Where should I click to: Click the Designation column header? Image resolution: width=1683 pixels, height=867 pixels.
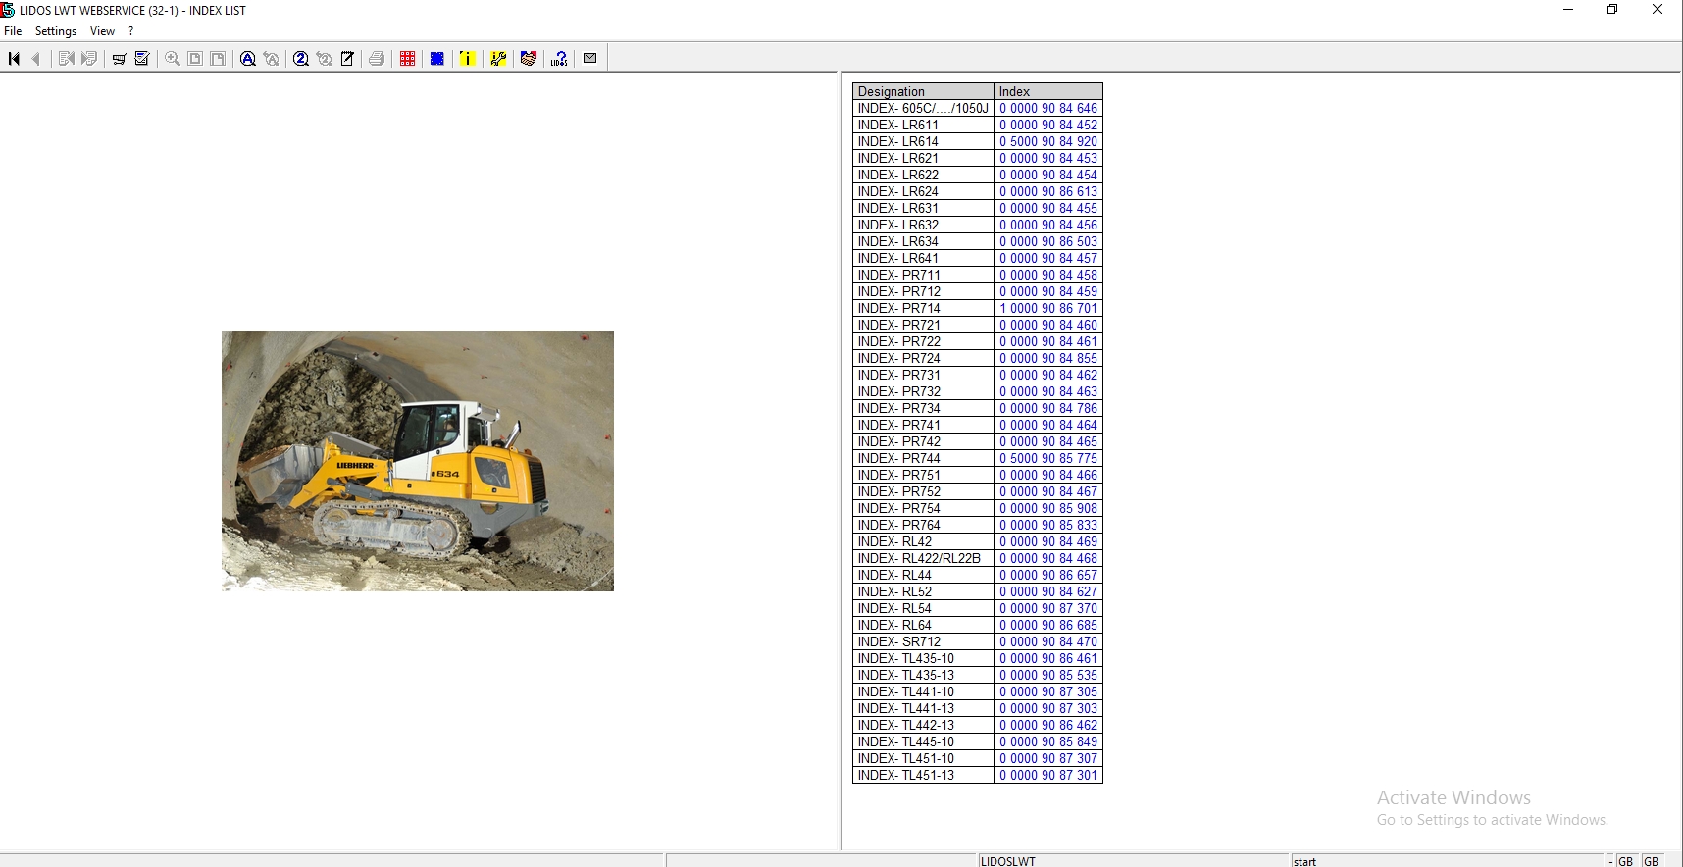[x=923, y=91]
